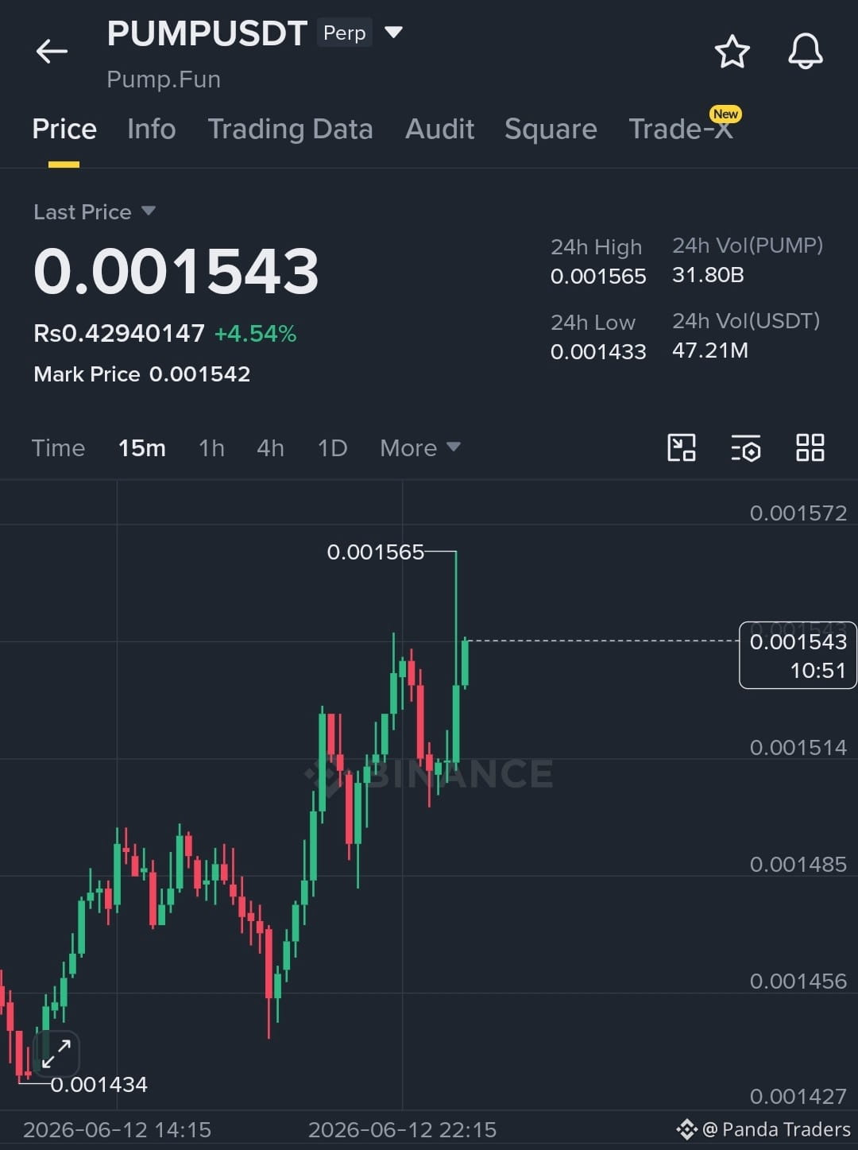Tap the 0.001485 price axis label
Image resolution: width=858 pixels, height=1150 pixels.
pos(798,864)
